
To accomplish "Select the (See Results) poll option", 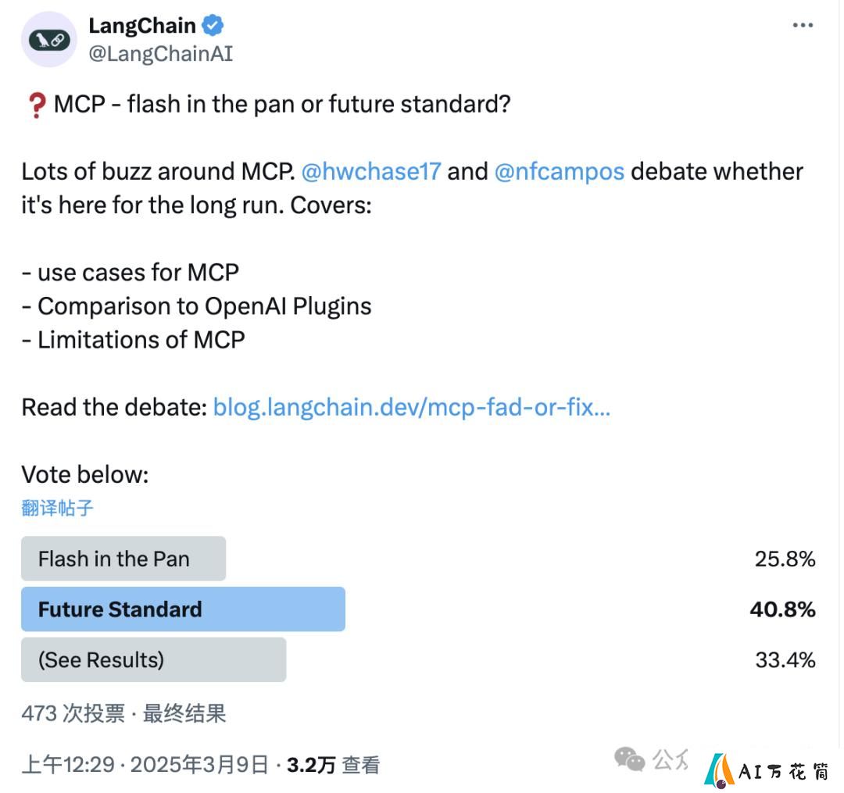I will point(153,659).
